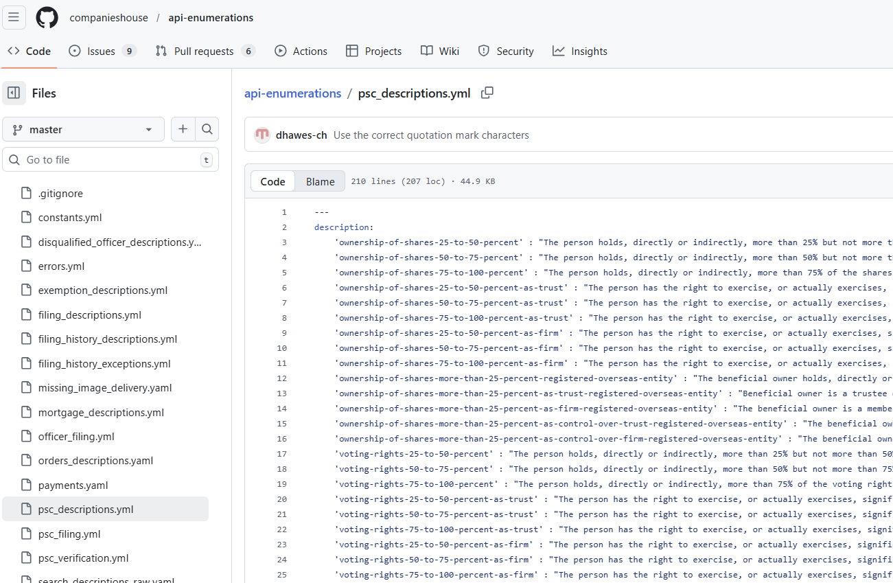Click the plus icon to add file
This screenshot has height=583, width=893.
click(183, 129)
